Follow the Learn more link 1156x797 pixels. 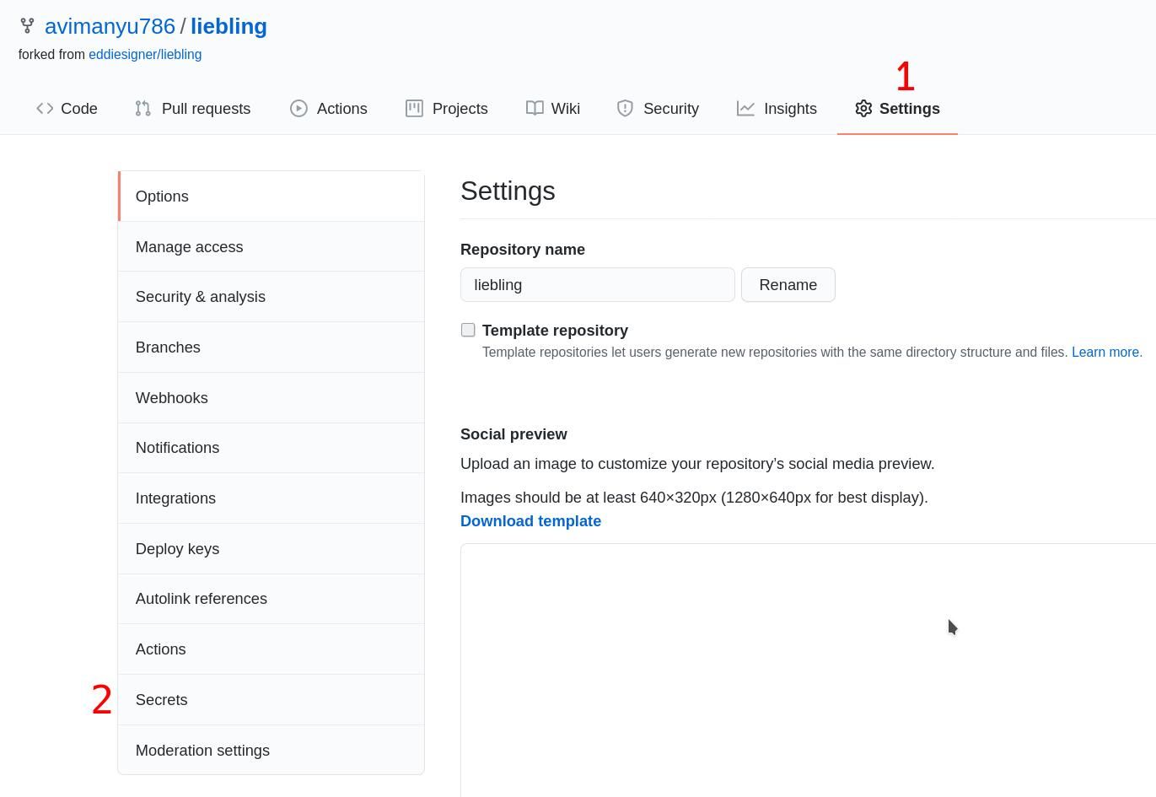point(1105,353)
